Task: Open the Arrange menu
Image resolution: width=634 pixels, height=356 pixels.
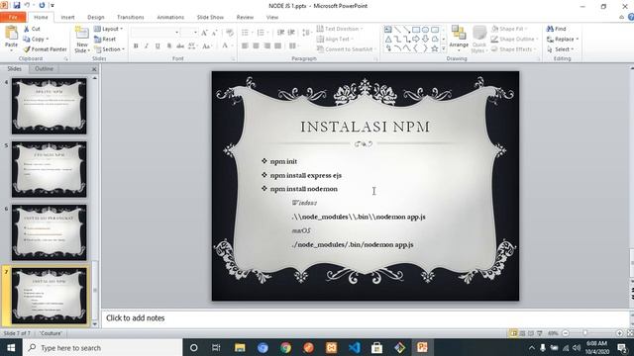Action: click(x=459, y=39)
